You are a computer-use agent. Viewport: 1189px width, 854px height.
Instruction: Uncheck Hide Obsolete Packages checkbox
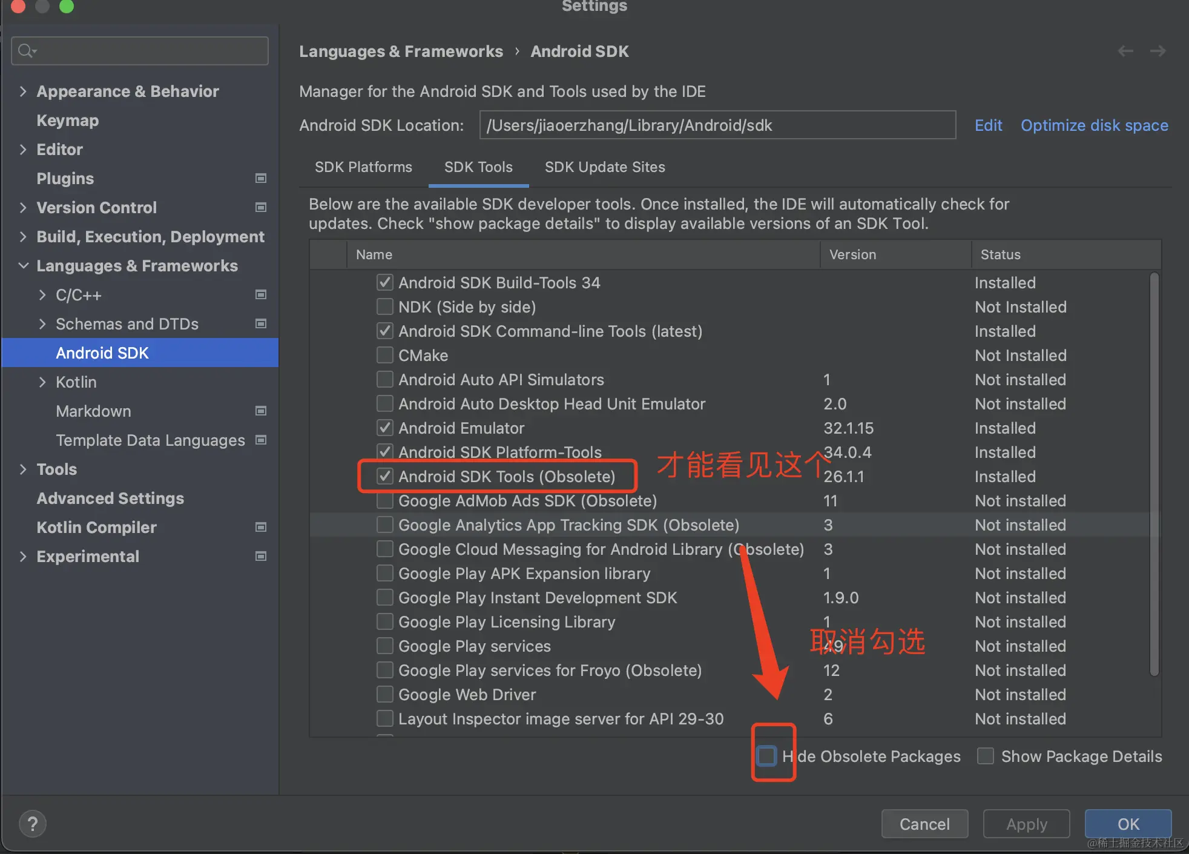coord(766,756)
